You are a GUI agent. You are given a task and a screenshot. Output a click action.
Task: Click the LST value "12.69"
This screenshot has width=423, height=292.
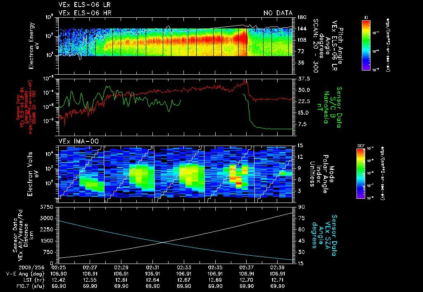[x=215, y=280]
